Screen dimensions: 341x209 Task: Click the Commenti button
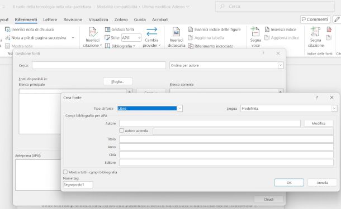[315, 20]
